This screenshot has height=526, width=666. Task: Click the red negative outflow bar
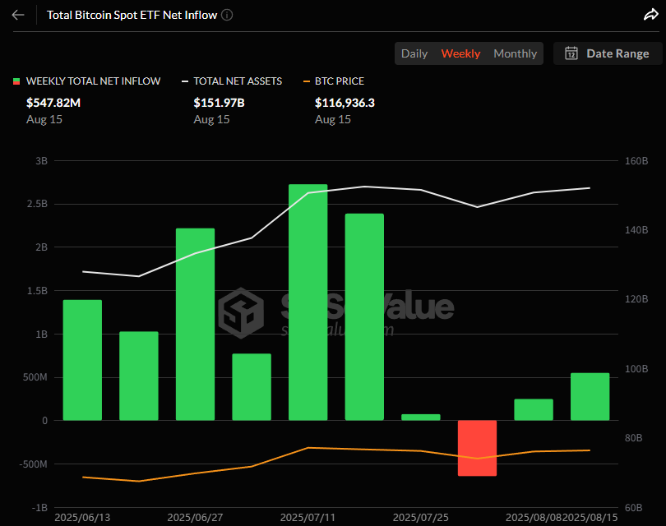[477, 448]
